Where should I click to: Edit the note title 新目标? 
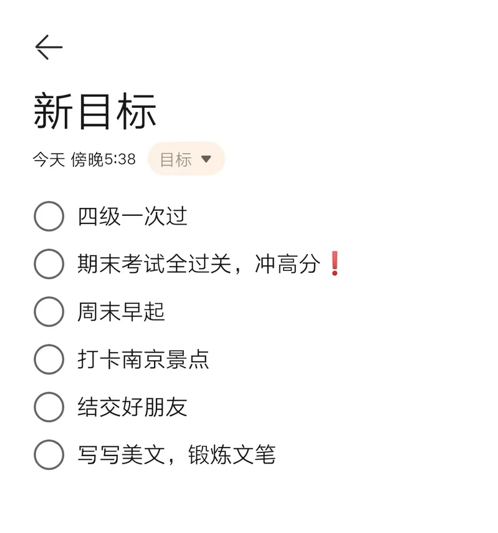pyautogui.click(x=95, y=111)
